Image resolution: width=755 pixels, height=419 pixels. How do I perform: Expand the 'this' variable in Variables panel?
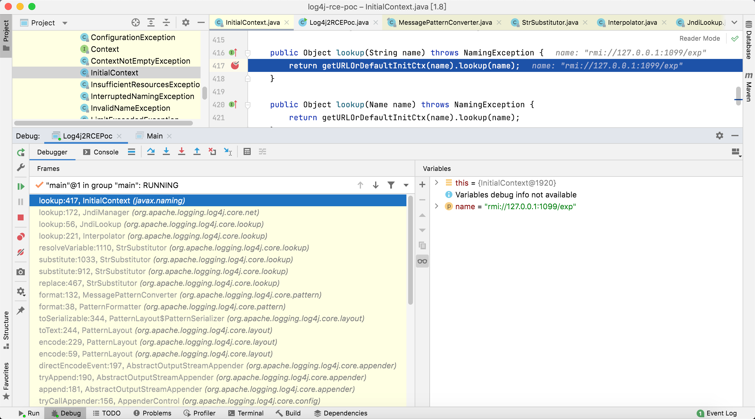coord(435,183)
